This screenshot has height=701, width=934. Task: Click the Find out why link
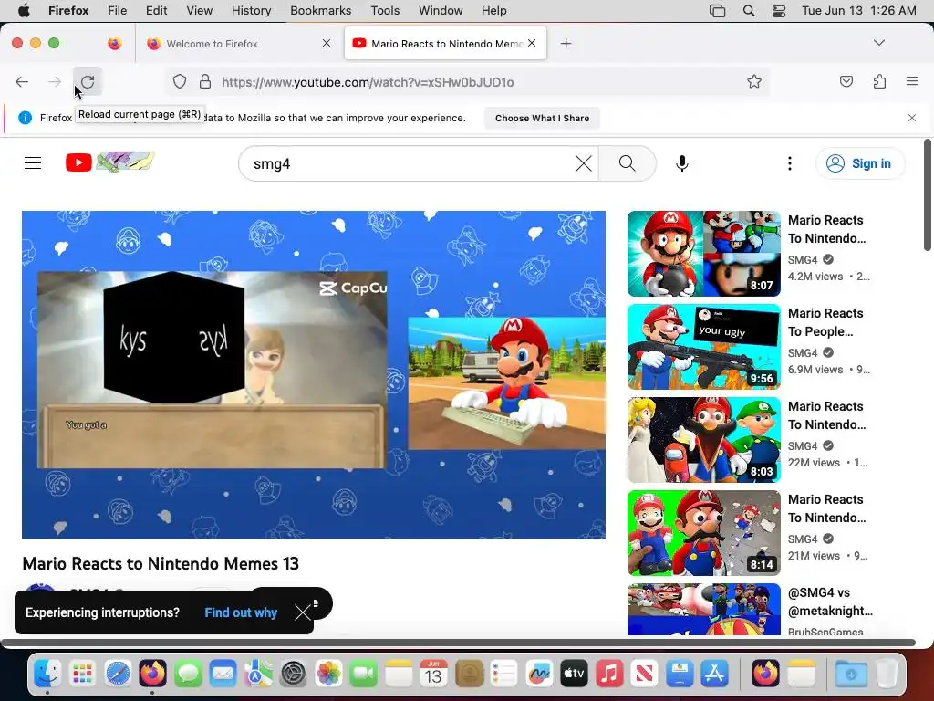[241, 612]
